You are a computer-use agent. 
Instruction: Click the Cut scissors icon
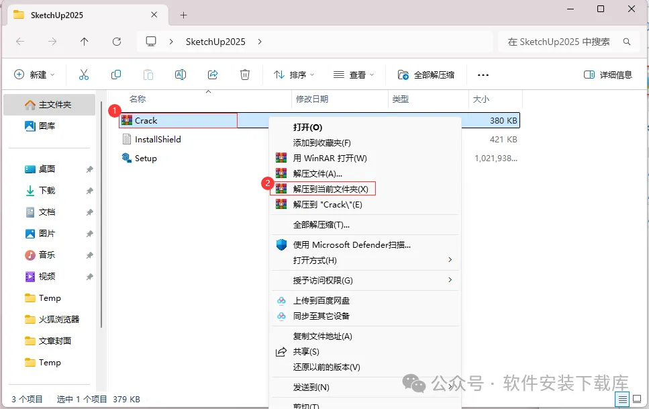[x=84, y=75]
